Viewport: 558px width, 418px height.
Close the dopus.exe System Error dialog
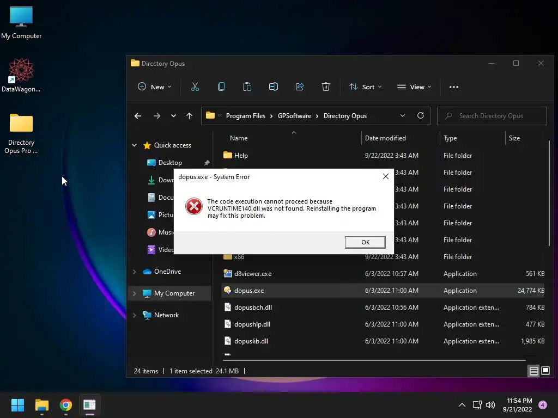pos(385,176)
